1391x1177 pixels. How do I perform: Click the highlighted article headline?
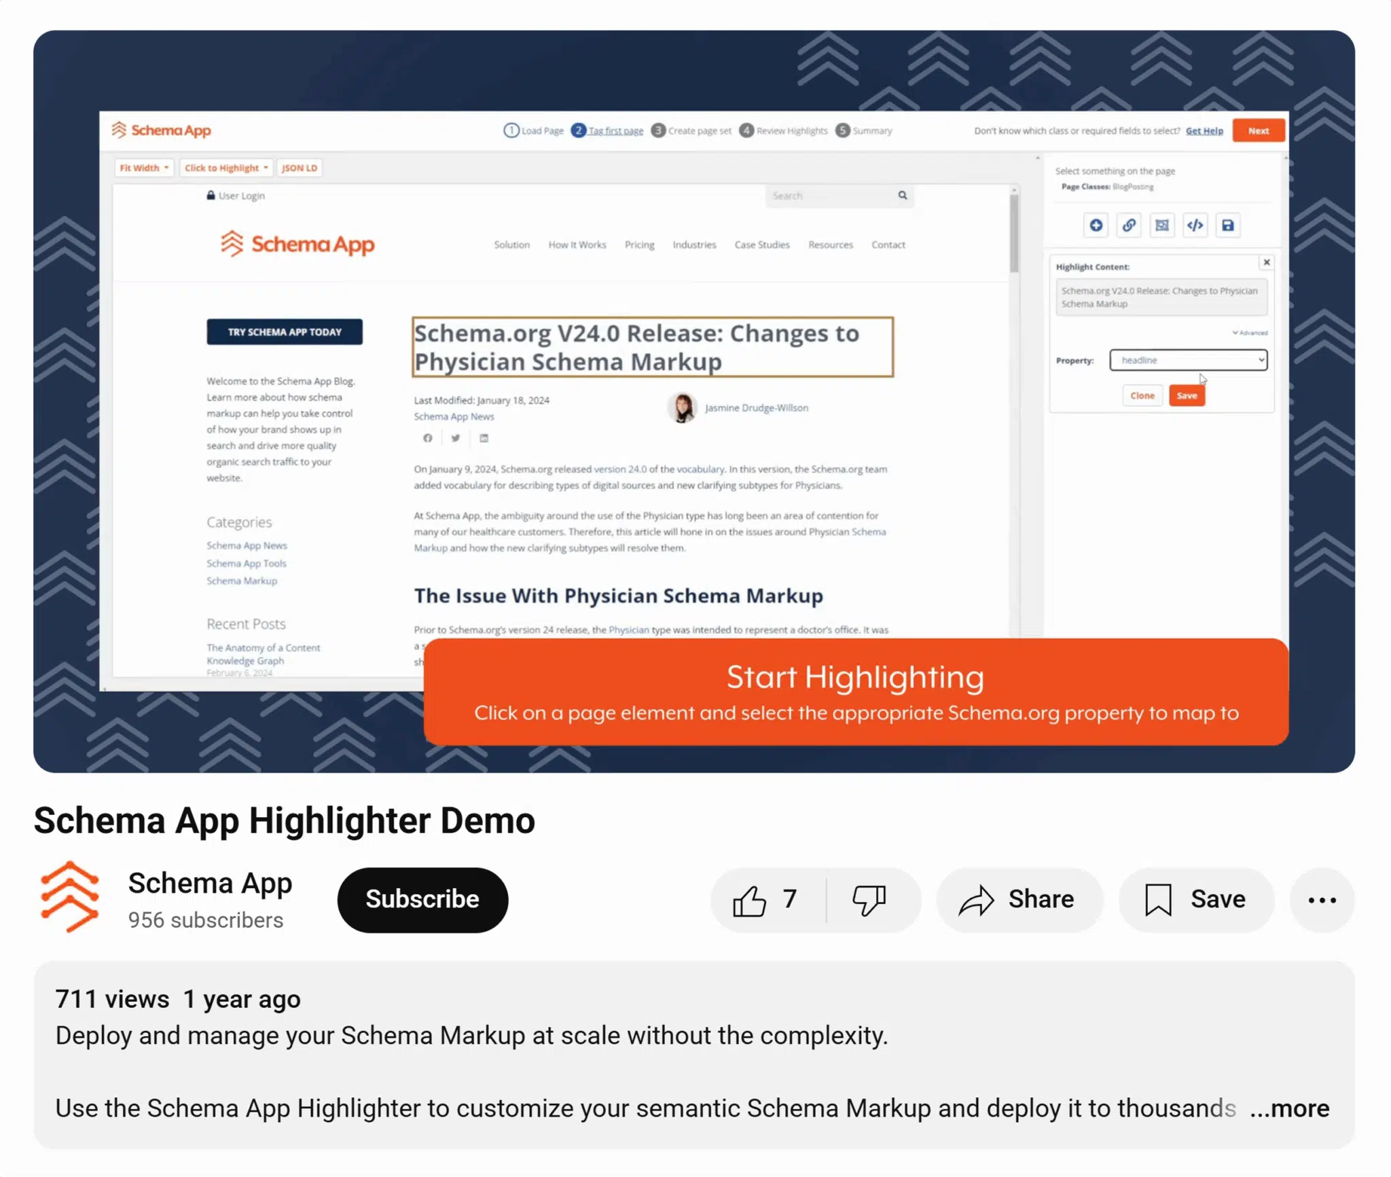coord(652,347)
